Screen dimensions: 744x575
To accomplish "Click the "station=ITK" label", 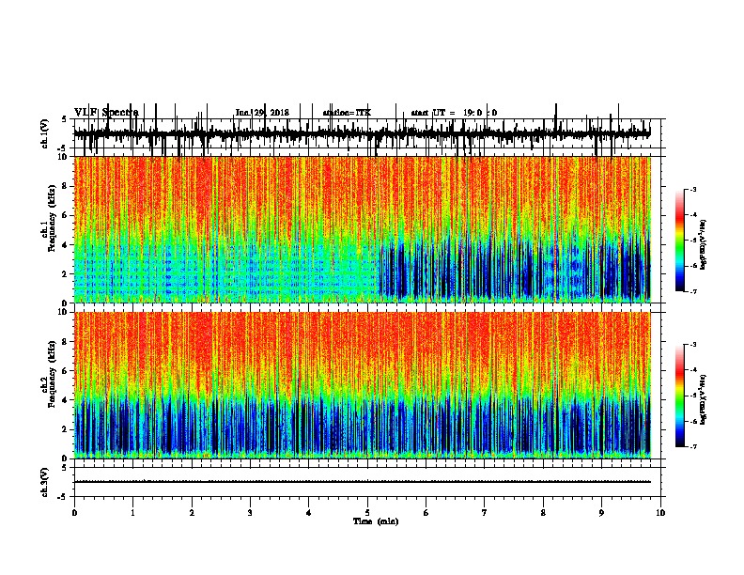I will (x=347, y=113).
